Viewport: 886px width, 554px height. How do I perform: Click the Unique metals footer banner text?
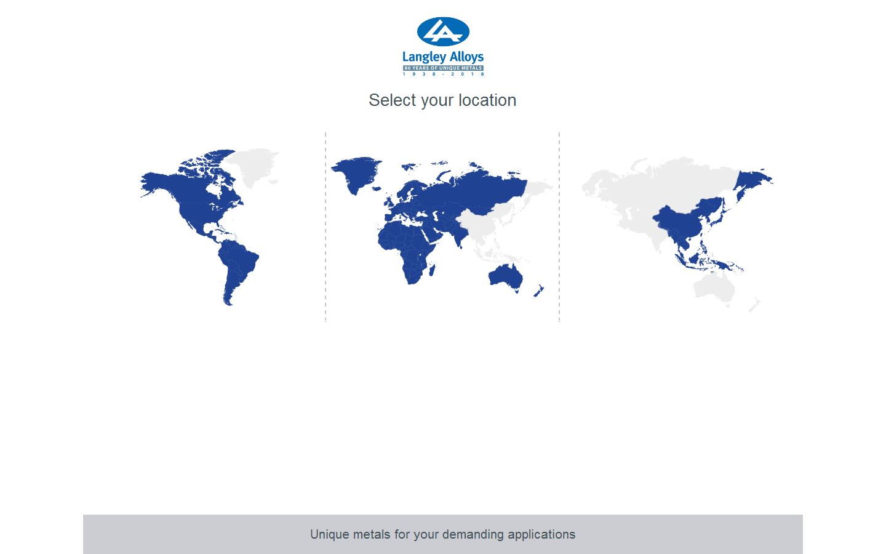click(442, 534)
